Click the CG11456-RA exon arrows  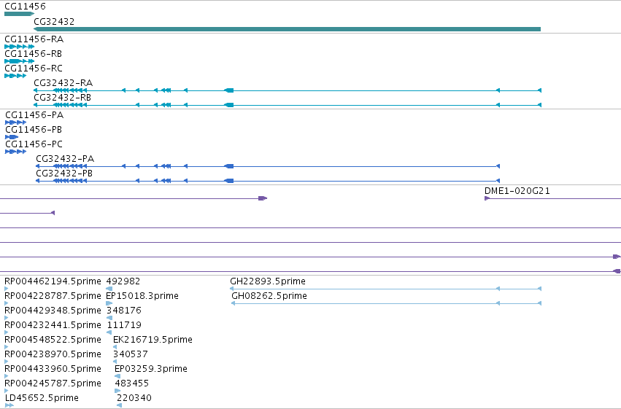(20, 47)
